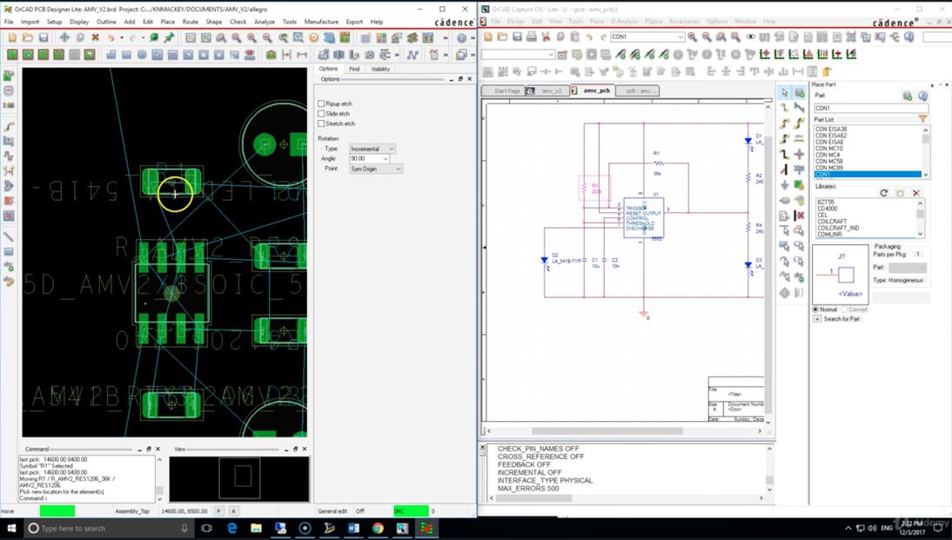Open Capture help question-mark icon in toolbar
952x540 pixels.
(908, 37)
